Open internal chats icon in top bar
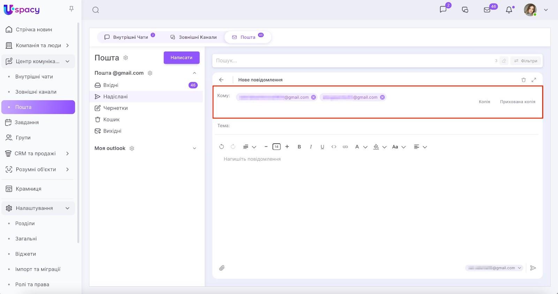 [443, 9]
